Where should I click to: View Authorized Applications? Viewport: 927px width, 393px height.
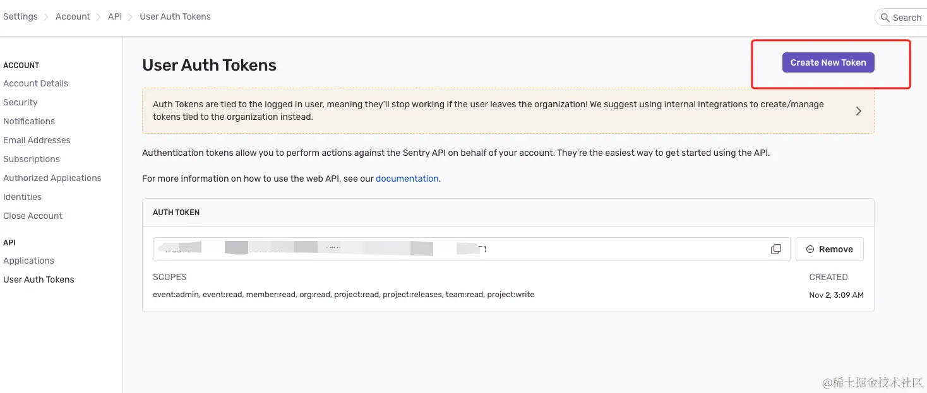pyautogui.click(x=52, y=178)
